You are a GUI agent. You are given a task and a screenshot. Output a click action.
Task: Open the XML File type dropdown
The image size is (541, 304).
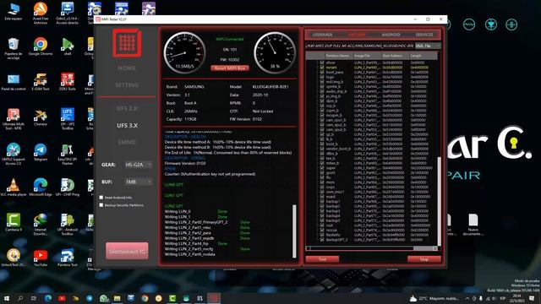pyautogui.click(x=428, y=46)
